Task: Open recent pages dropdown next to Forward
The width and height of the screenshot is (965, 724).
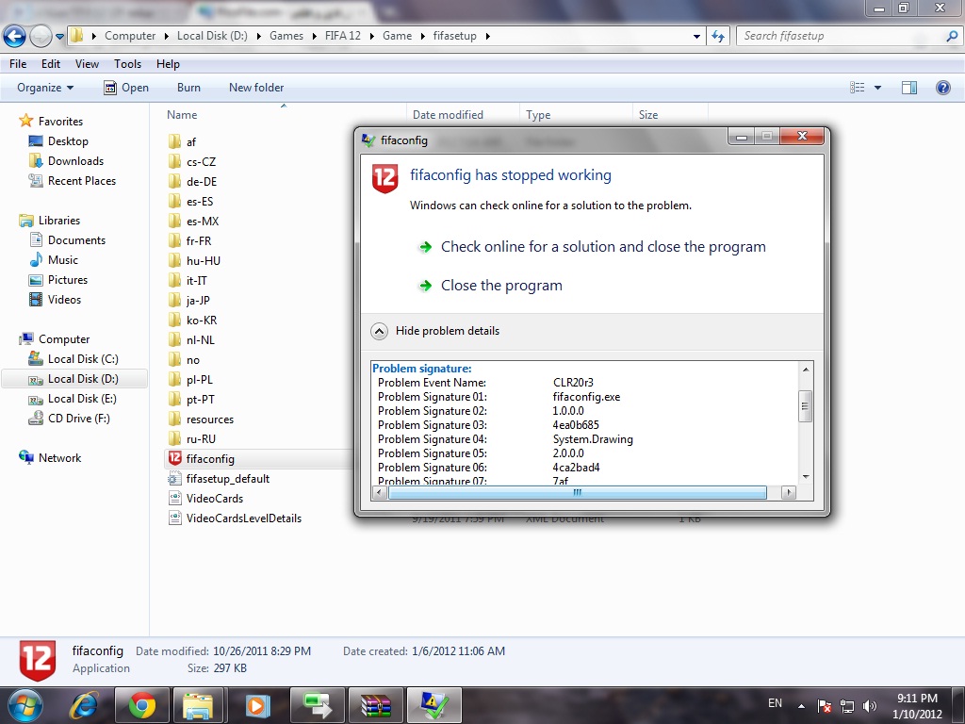Action: tap(59, 37)
